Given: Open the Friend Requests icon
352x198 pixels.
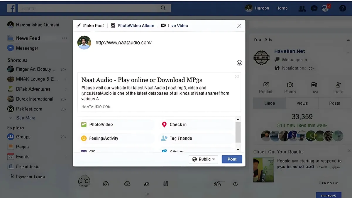Looking at the screenshot, I should tap(302, 9).
